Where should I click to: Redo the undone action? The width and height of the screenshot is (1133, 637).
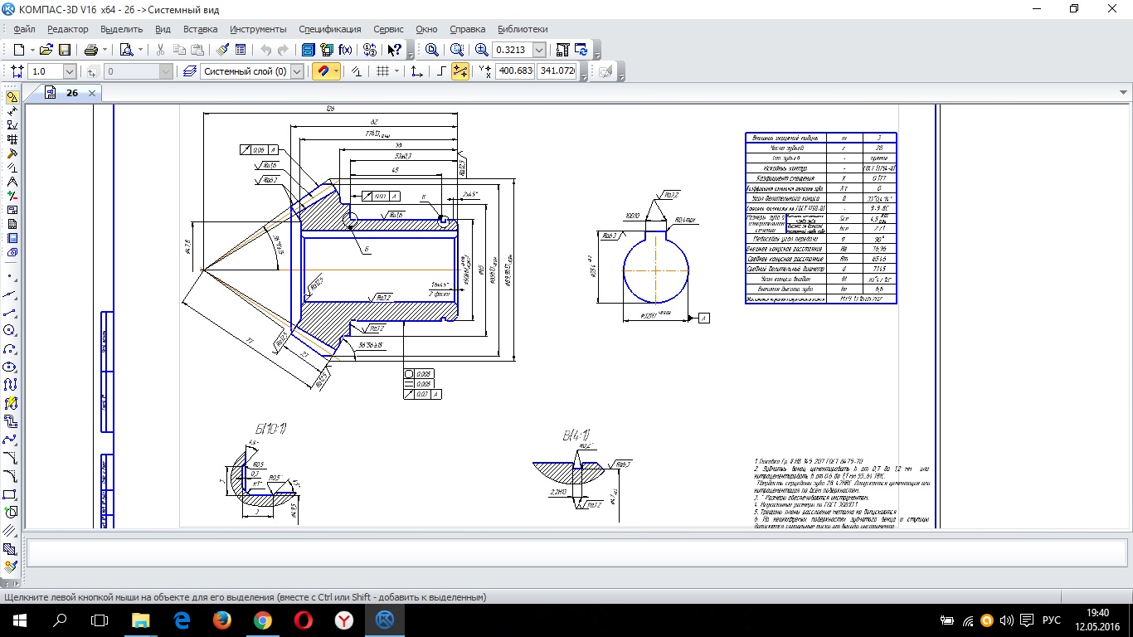(x=284, y=50)
